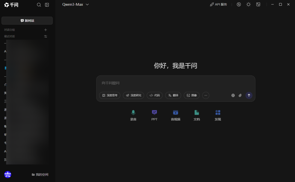Toggle 深度研究 (deep research) mode
Screen dimensions: 295x182
tap(133, 95)
